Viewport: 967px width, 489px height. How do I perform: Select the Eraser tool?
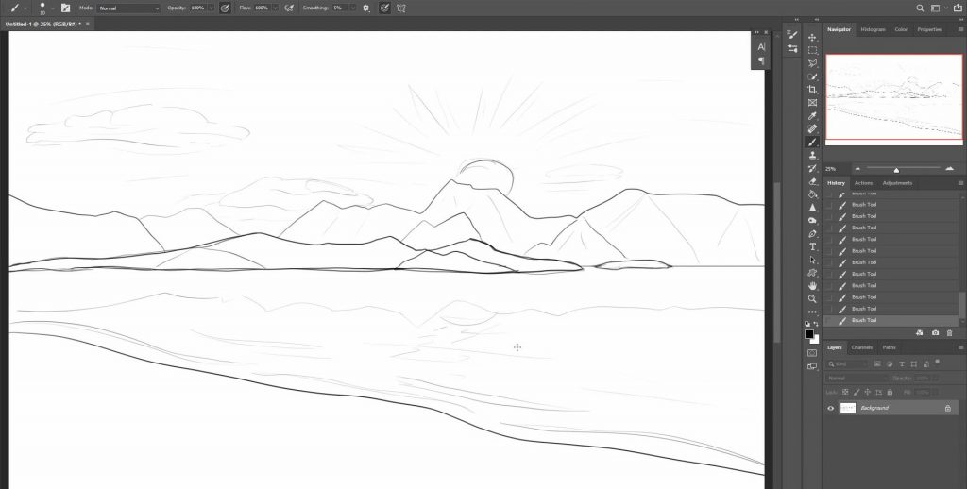(812, 181)
